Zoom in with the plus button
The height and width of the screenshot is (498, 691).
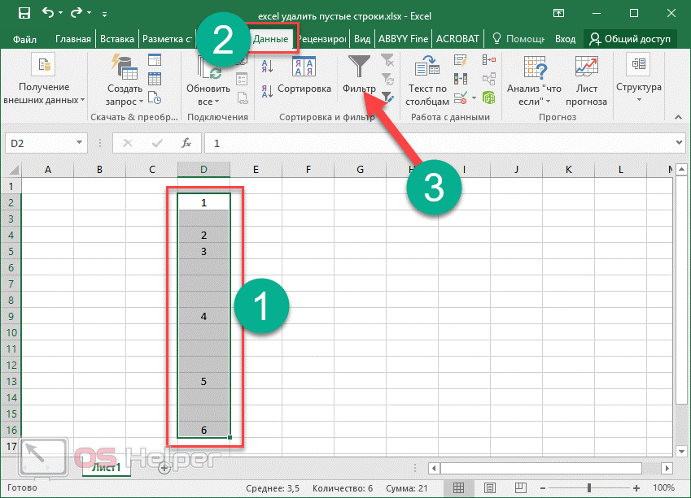tap(636, 488)
